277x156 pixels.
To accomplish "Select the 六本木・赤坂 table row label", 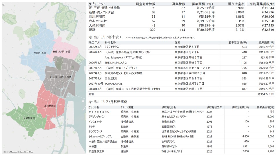I will (98, 21).
